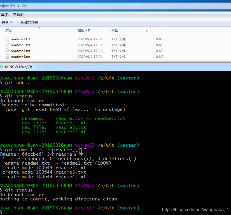Click the MINGW32:/e/Git title bar text
The image size is (231, 215).
[19, 67]
